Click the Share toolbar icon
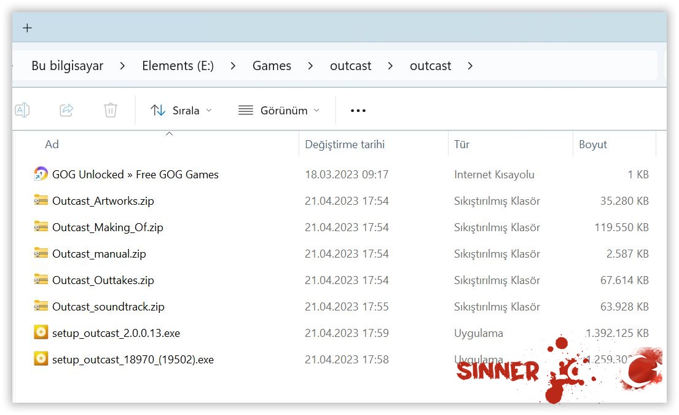The image size is (679, 415). click(66, 110)
